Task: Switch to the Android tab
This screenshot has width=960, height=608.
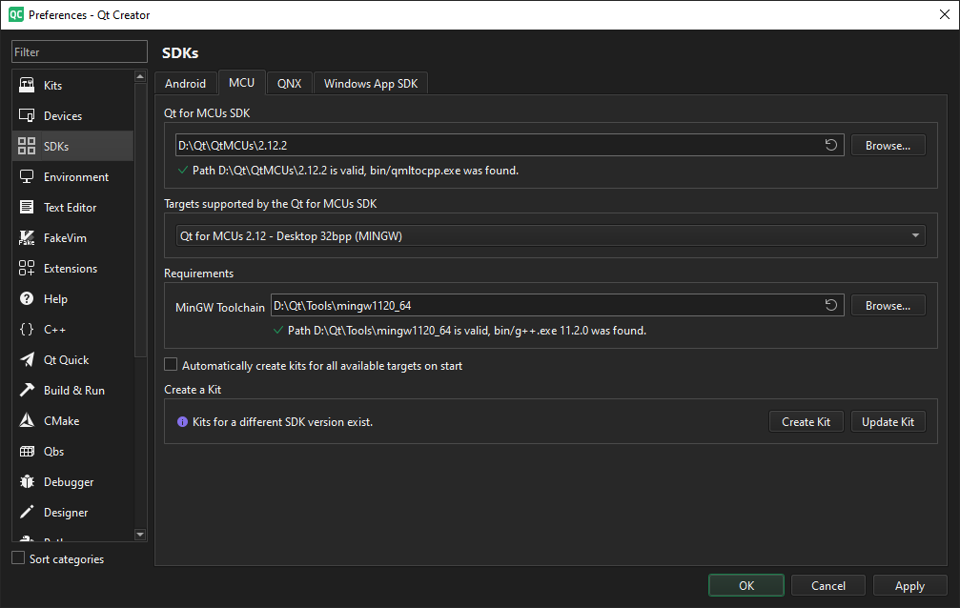Action: (185, 83)
